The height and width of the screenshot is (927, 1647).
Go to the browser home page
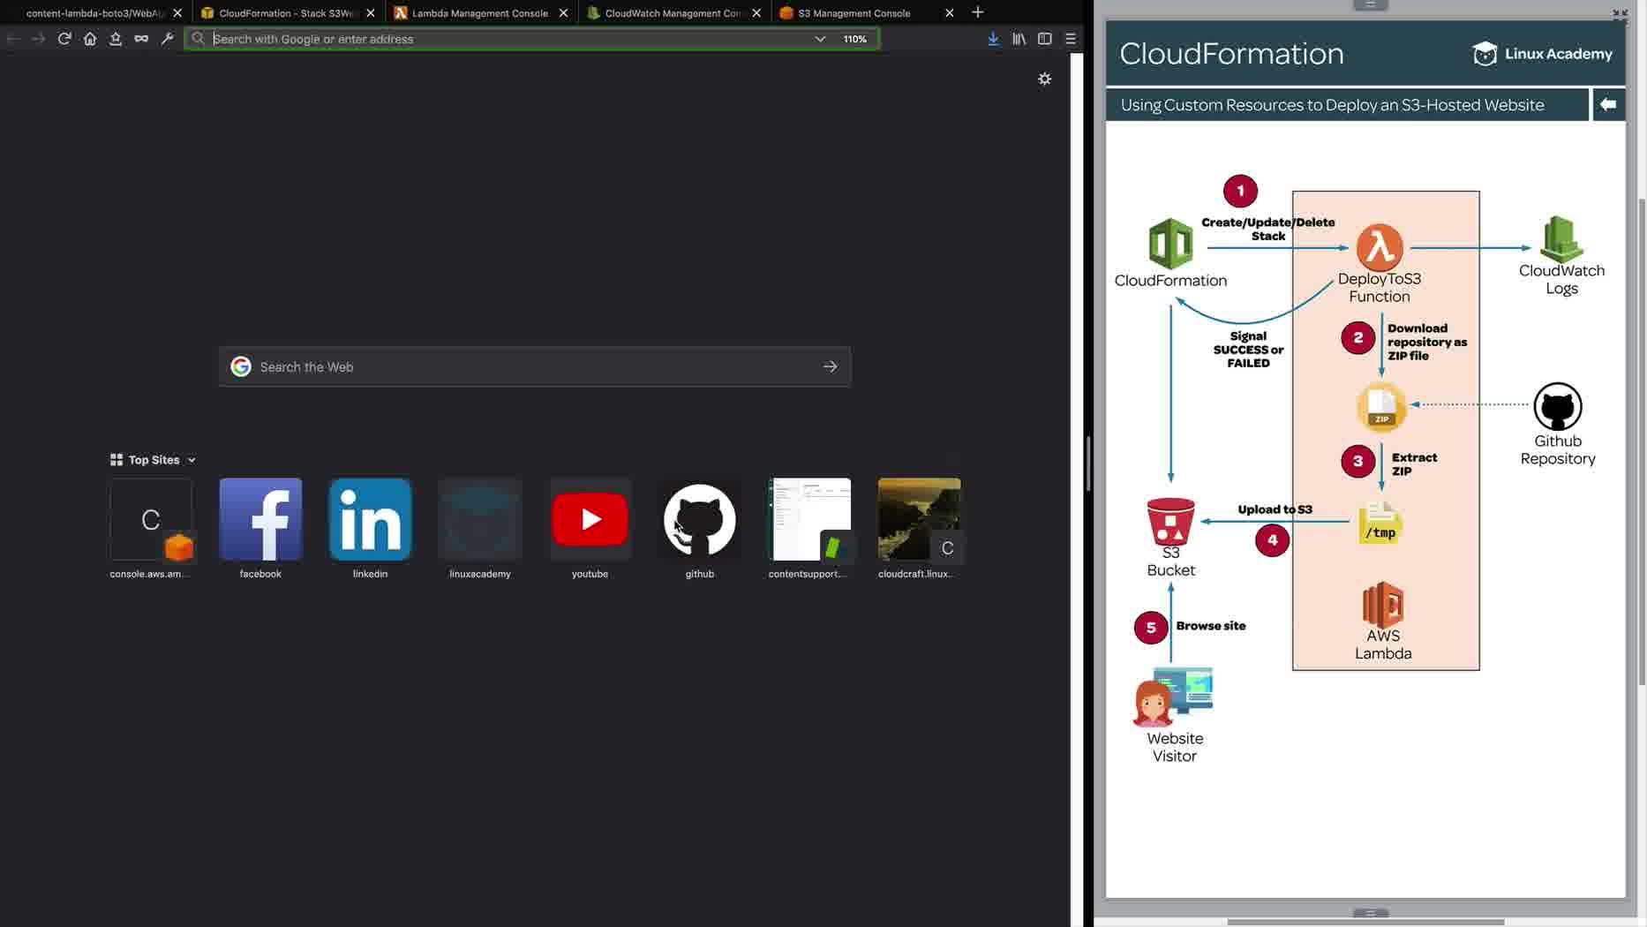90,39
